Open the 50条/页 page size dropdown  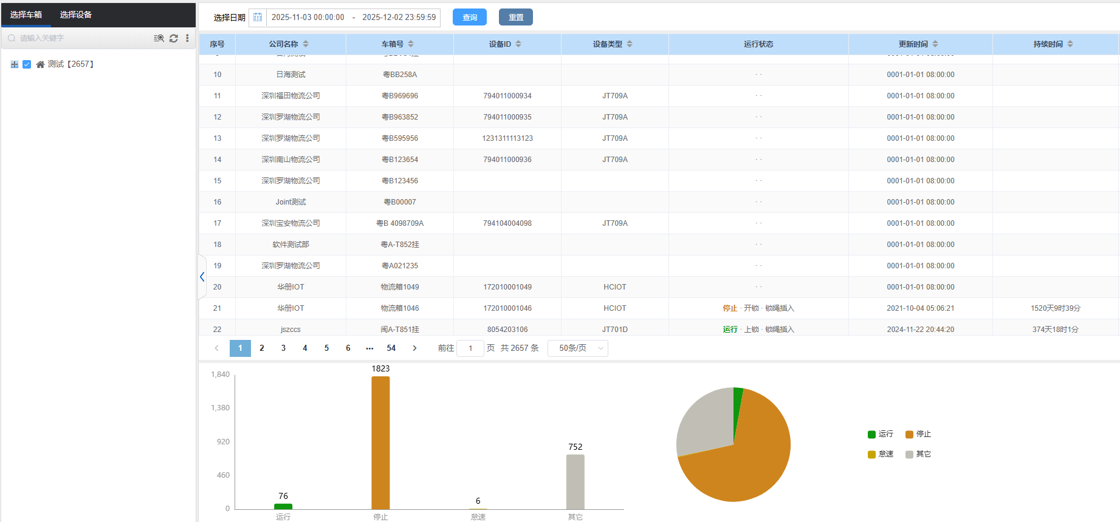coord(577,348)
